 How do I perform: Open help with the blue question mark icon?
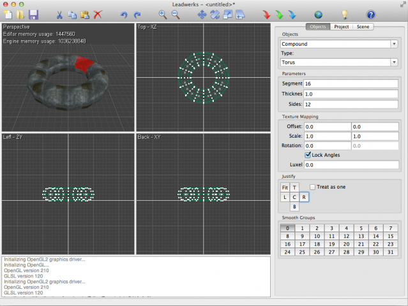point(370,14)
